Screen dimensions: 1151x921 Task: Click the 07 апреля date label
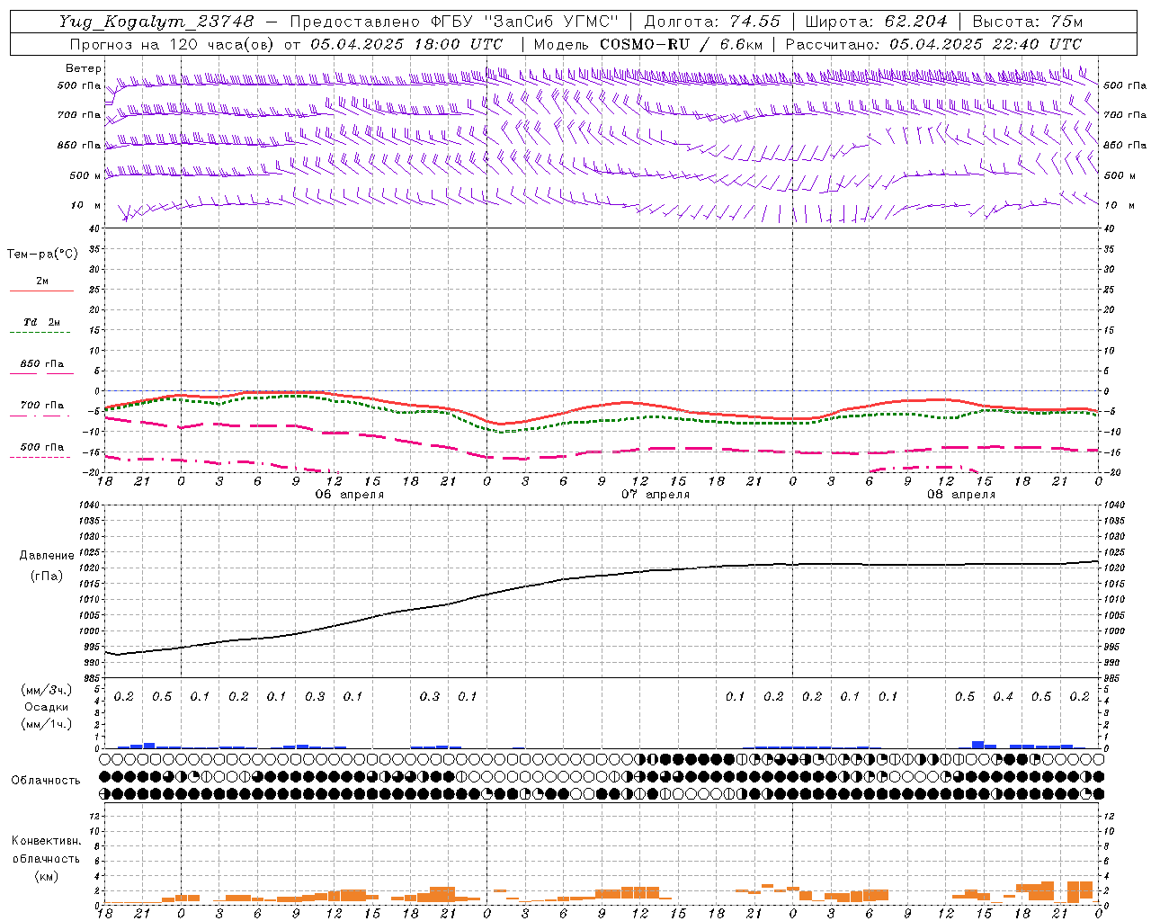(x=655, y=495)
